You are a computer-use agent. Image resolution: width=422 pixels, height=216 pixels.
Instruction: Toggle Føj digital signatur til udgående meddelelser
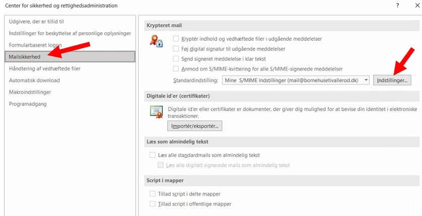pos(176,49)
